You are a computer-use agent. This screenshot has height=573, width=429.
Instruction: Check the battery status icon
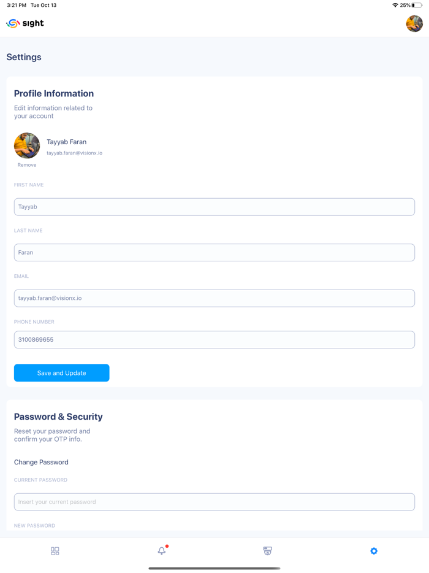coord(417,5)
